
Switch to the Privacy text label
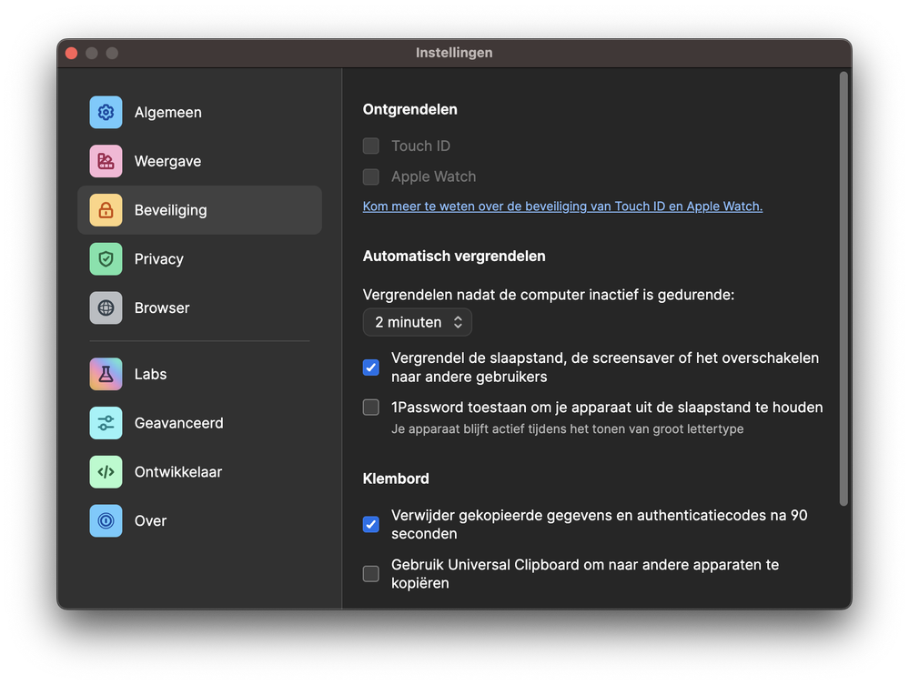point(158,259)
